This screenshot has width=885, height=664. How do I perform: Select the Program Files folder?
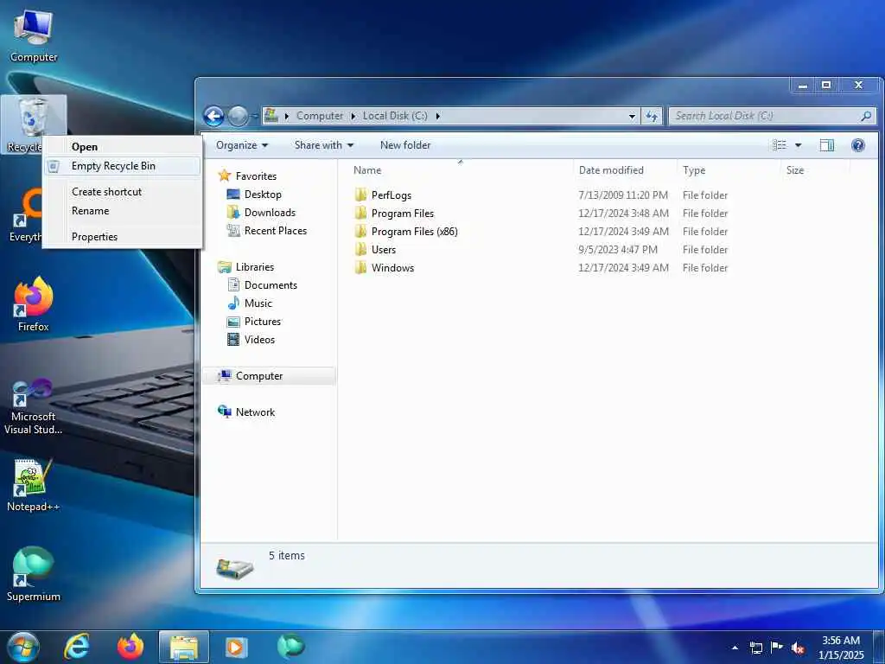(x=403, y=214)
